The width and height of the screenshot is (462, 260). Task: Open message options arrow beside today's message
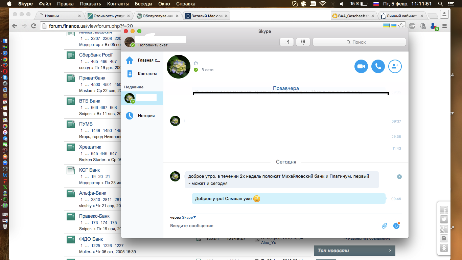pyautogui.click(x=399, y=177)
